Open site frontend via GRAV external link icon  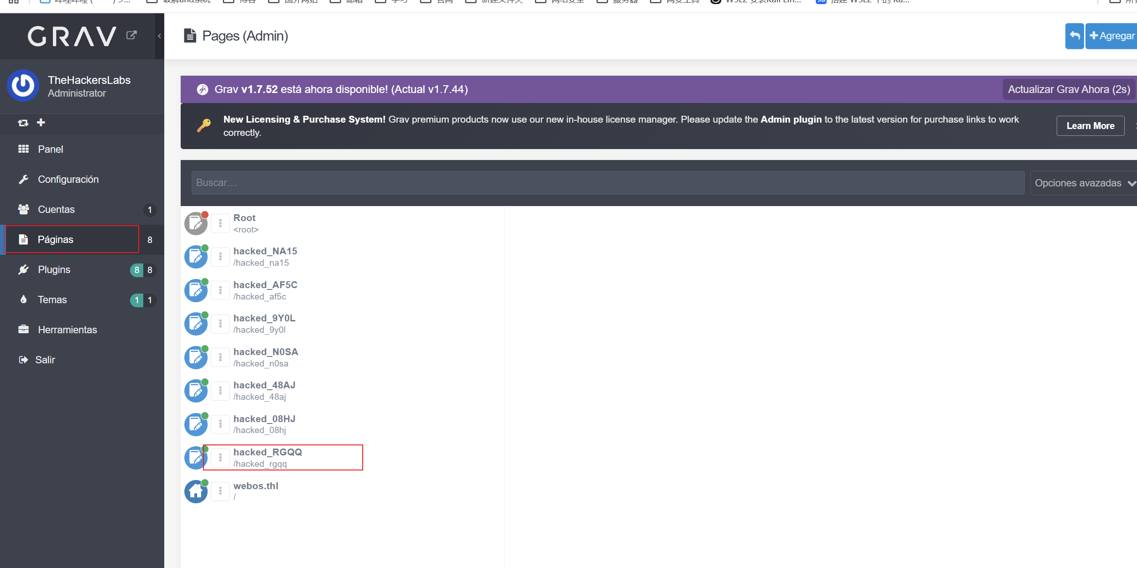(x=131, y=35)
